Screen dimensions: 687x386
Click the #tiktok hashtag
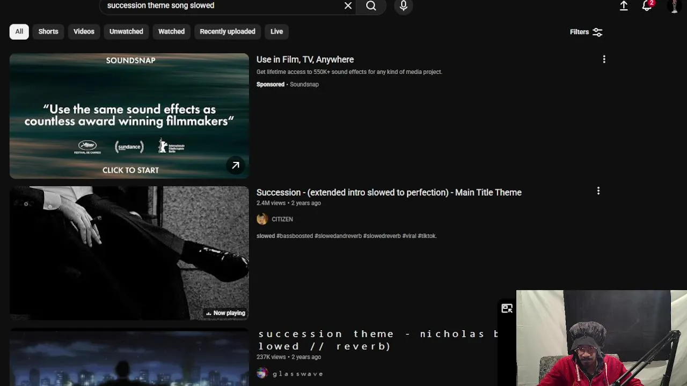tap(427, 236)
